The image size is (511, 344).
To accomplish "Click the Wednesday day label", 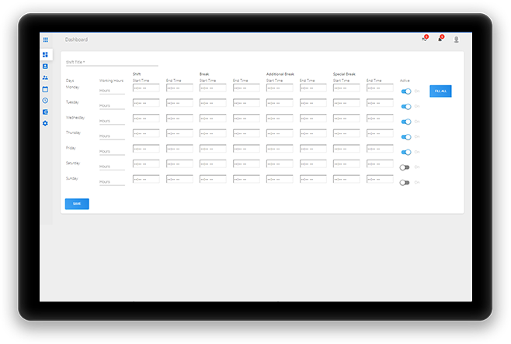I will pos(75,117).
